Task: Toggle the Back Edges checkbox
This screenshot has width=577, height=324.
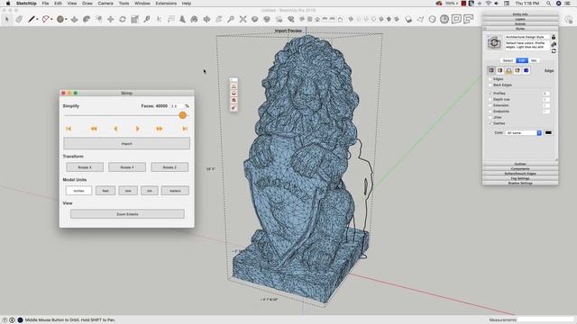Action: [490, 85]
